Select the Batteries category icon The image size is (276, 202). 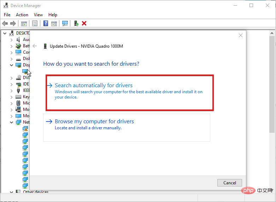coord(18,46)
